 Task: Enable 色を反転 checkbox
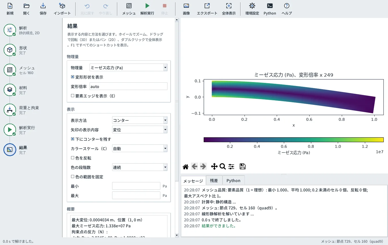pos(73,158)
